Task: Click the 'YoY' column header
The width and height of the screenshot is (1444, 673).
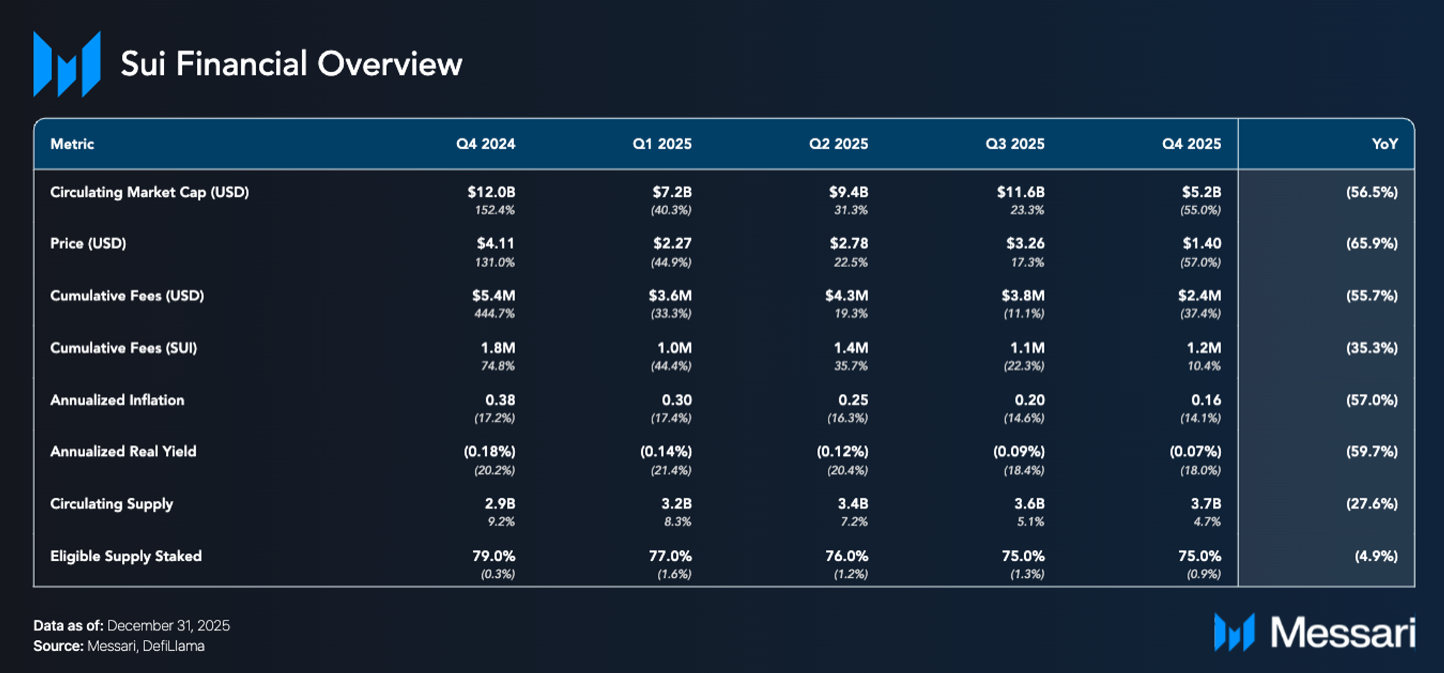Action: point(1385,144)
